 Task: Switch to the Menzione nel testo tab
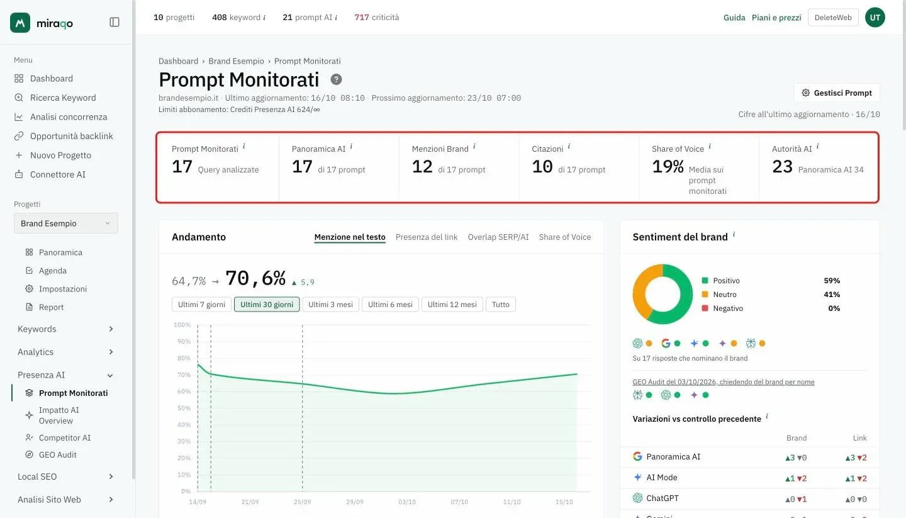coord(350,237)
